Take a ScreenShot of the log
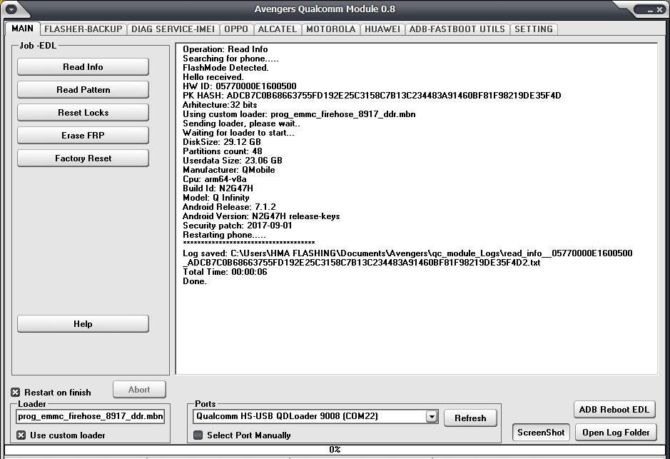The width and height of the screenshot is (670, 459). pyautogui.click(x=541, y=433)
